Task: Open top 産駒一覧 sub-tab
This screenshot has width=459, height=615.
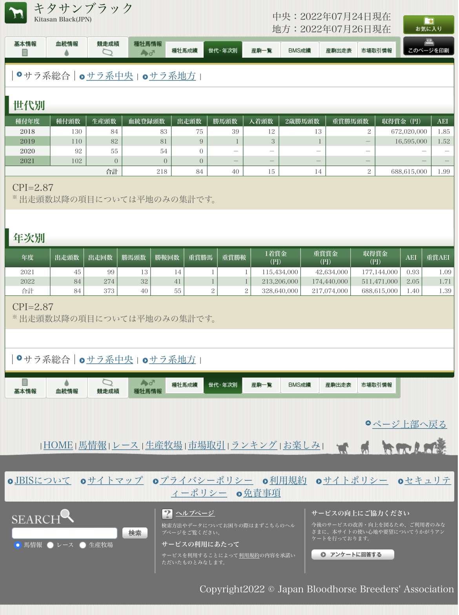Action: pyautogui.click(x=261, y=50)
